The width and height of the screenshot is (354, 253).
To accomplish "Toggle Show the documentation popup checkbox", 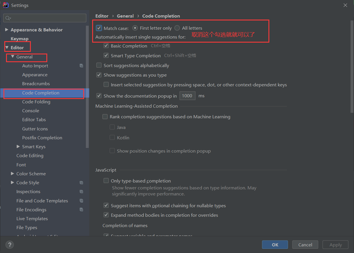I will click(99, 96).
